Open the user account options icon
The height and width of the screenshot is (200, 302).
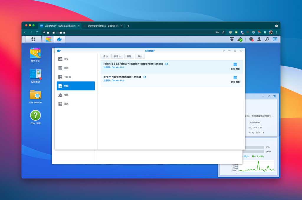tap(259, 39)
